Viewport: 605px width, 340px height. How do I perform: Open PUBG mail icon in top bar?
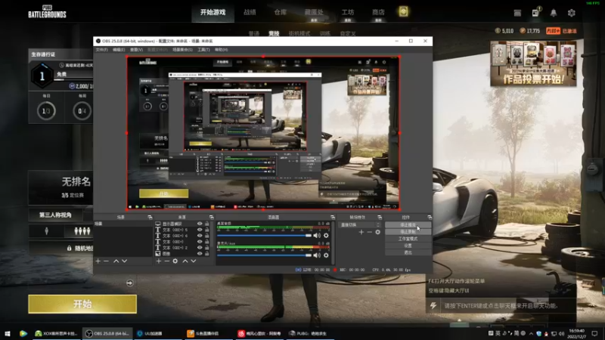(x=517, y=13)
